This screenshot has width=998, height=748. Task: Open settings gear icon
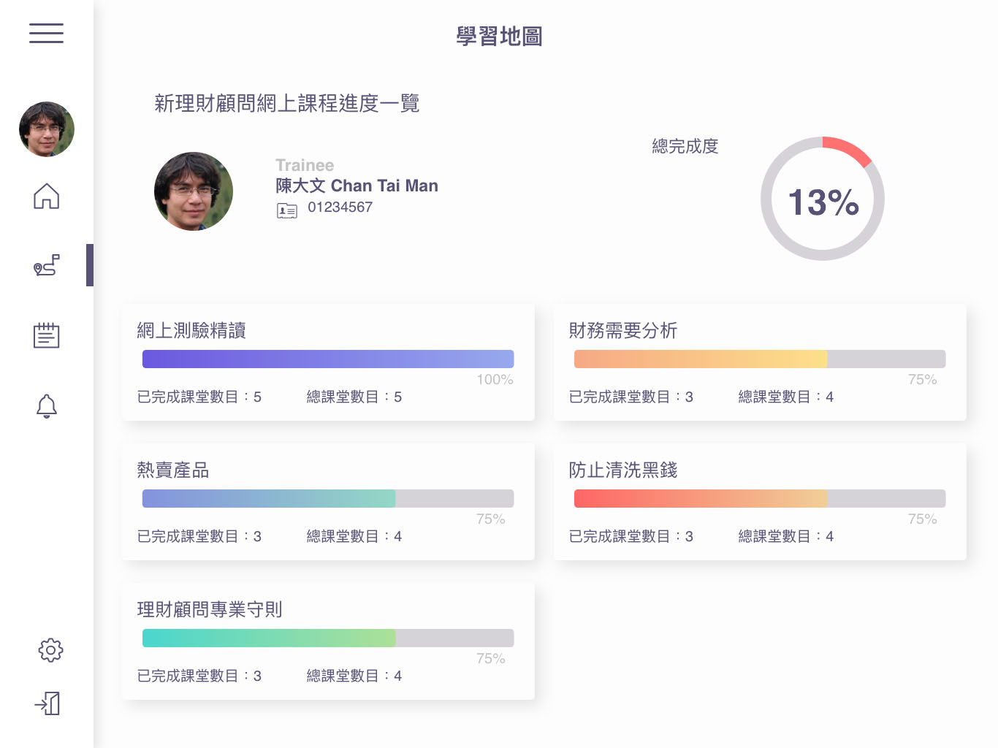50,649
